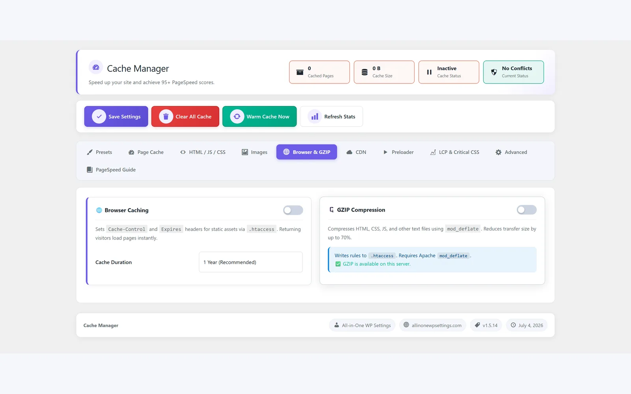631x394 pixels.
Task: Enable the Browser Caching toggle
Action: pos(293,210)
